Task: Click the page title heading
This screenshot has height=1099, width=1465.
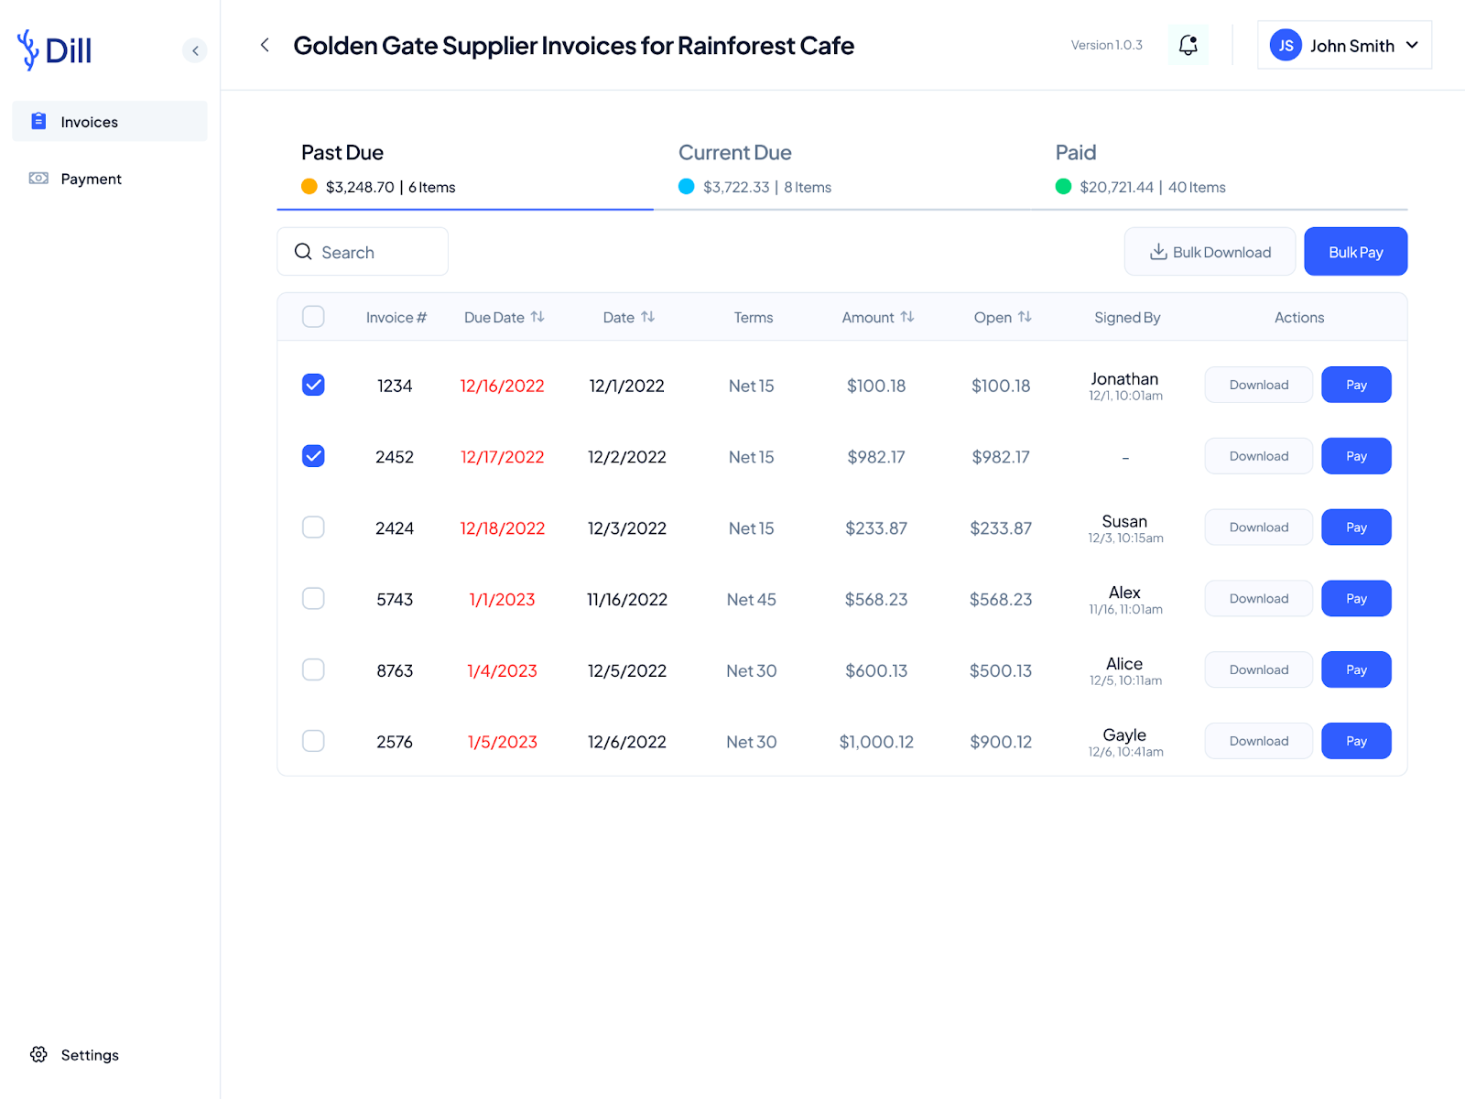Action: [573, 45]
